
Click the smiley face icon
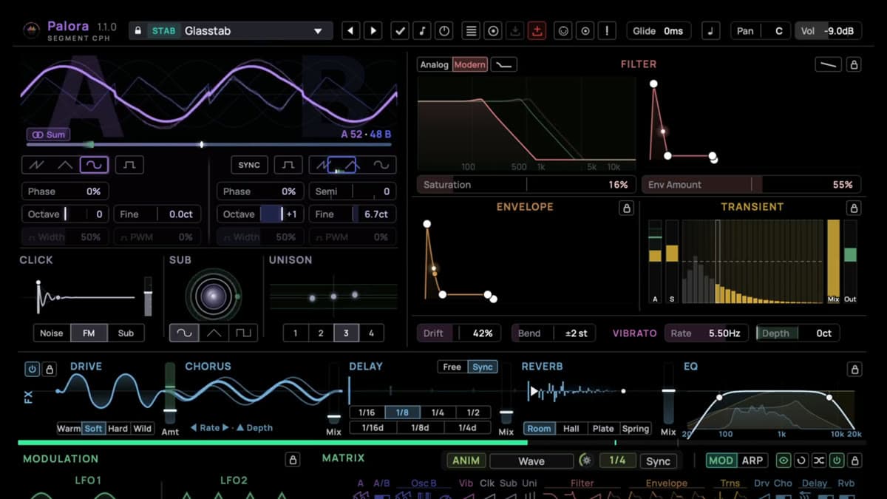[563, 31]
